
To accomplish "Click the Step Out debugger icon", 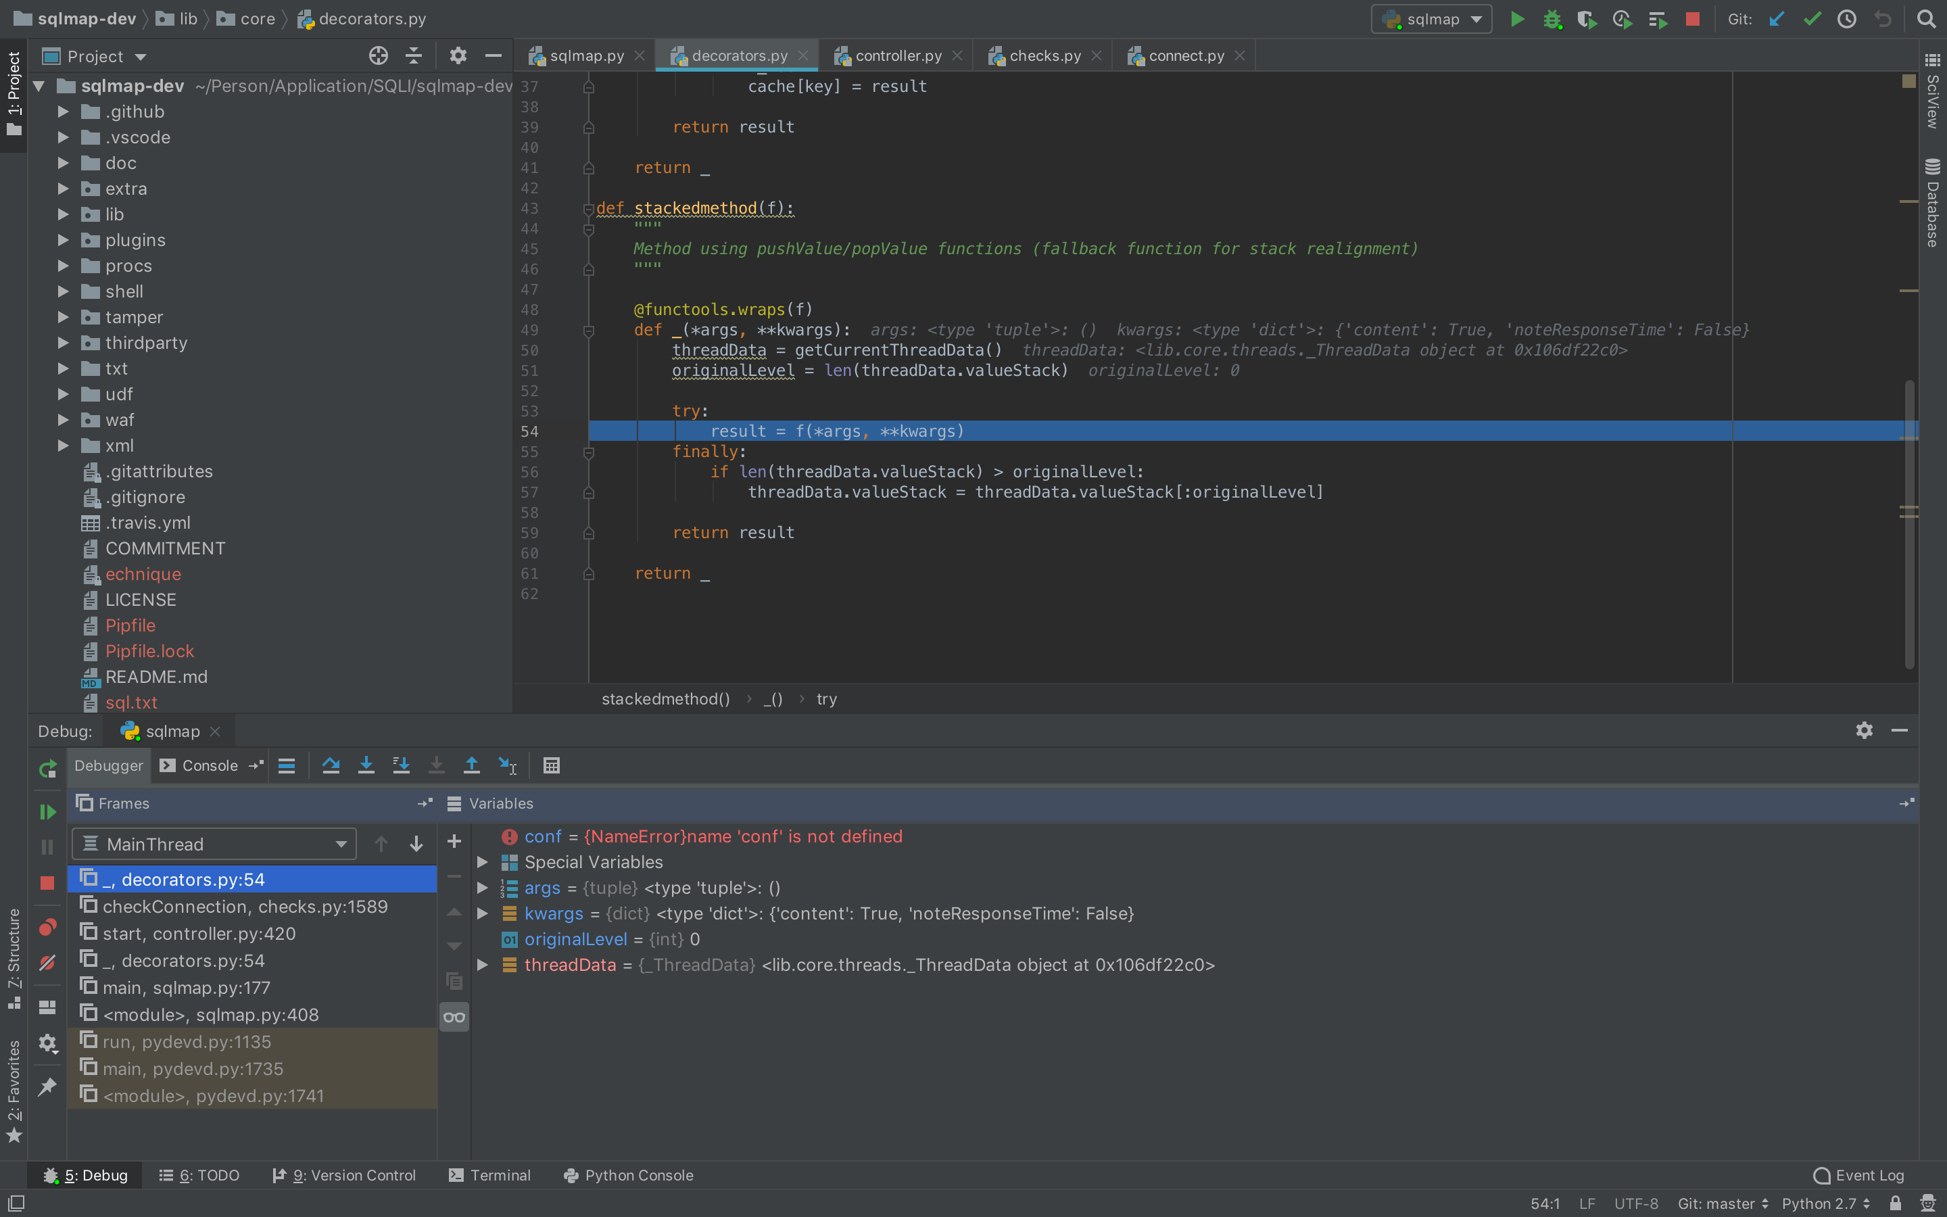I will [471, 765].
